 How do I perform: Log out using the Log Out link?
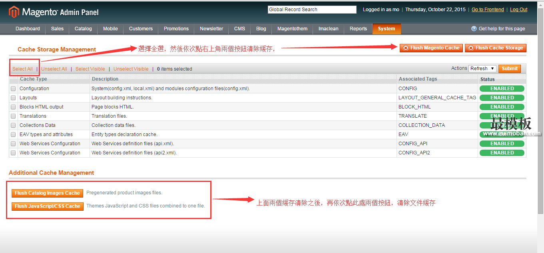click(519, 10)
